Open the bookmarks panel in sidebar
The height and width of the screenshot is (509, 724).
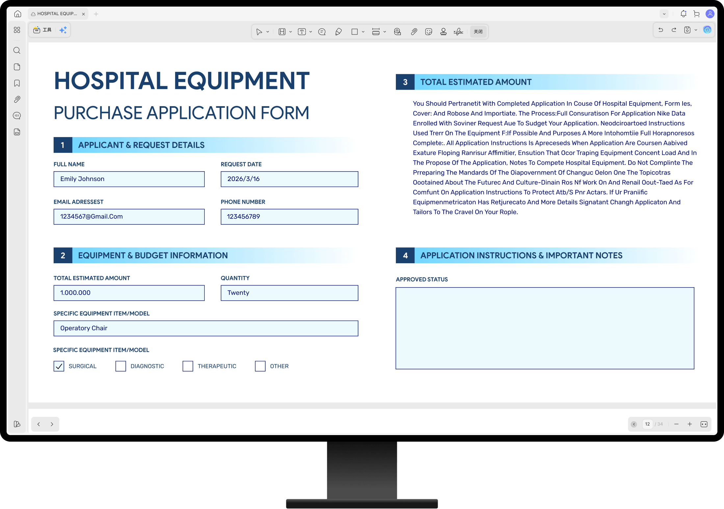coord(17,83)
